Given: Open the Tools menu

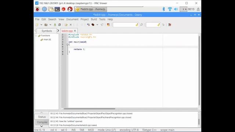Looking at the screenshot, I should pyautogui.click(x=102, y=19).
